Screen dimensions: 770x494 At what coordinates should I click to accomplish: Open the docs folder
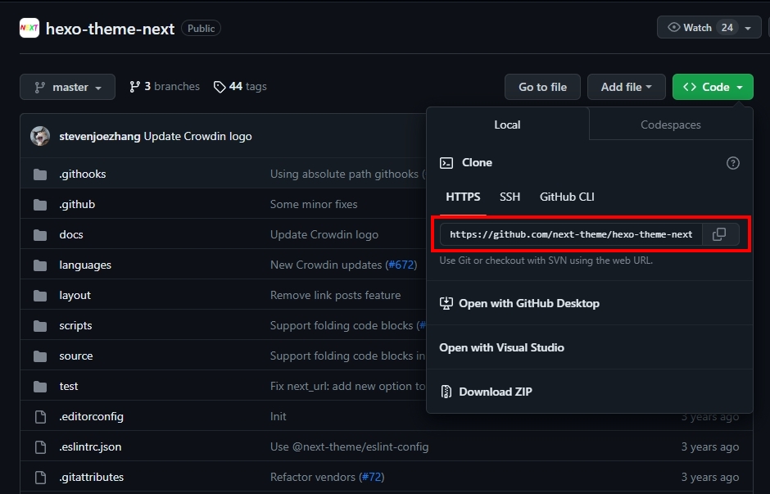[x=71, y=235]
